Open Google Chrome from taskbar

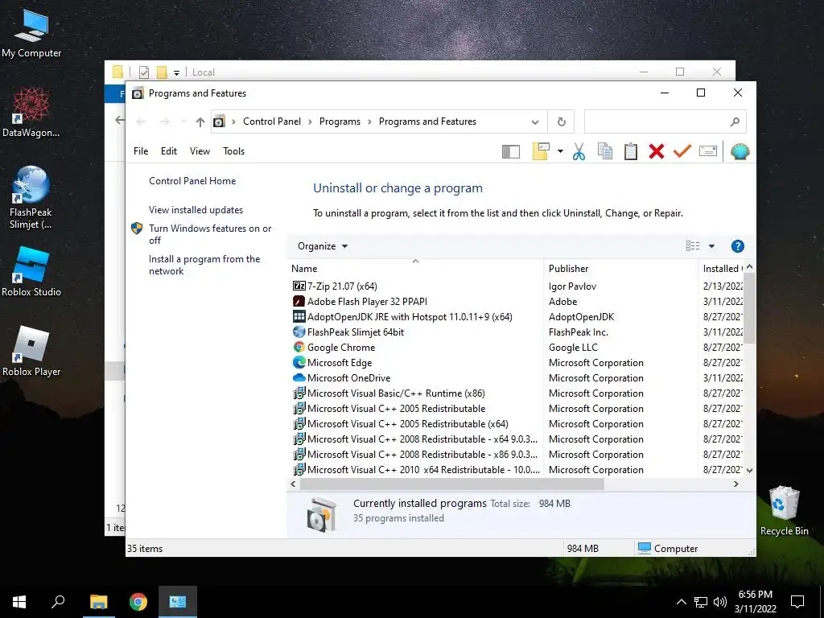(138, 602)
